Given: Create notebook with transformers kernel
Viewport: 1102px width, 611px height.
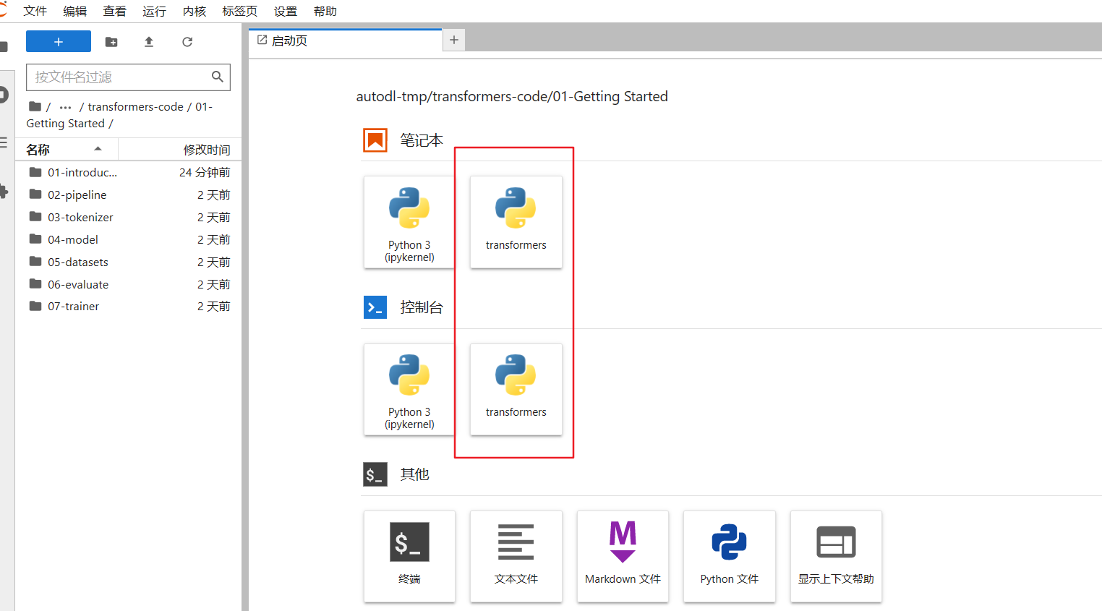Looking at the screenshot, I should click(516, 222).
